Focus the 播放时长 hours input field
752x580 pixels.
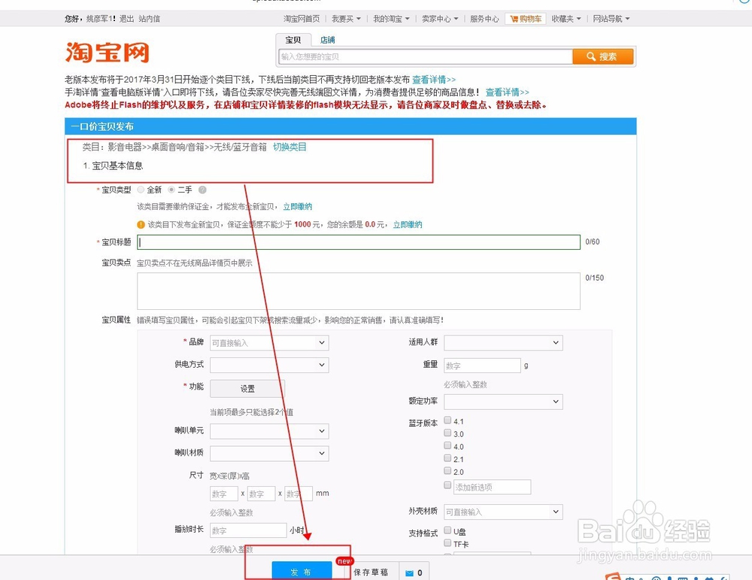click(x=248, y=530)
